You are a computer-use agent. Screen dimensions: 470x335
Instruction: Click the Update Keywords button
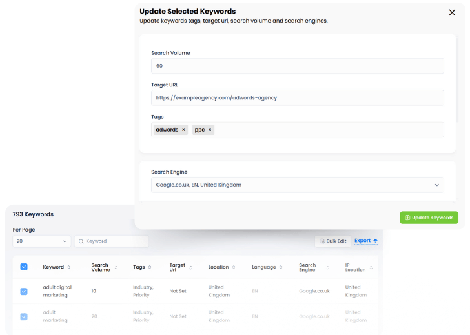click(x=429, y=218)
